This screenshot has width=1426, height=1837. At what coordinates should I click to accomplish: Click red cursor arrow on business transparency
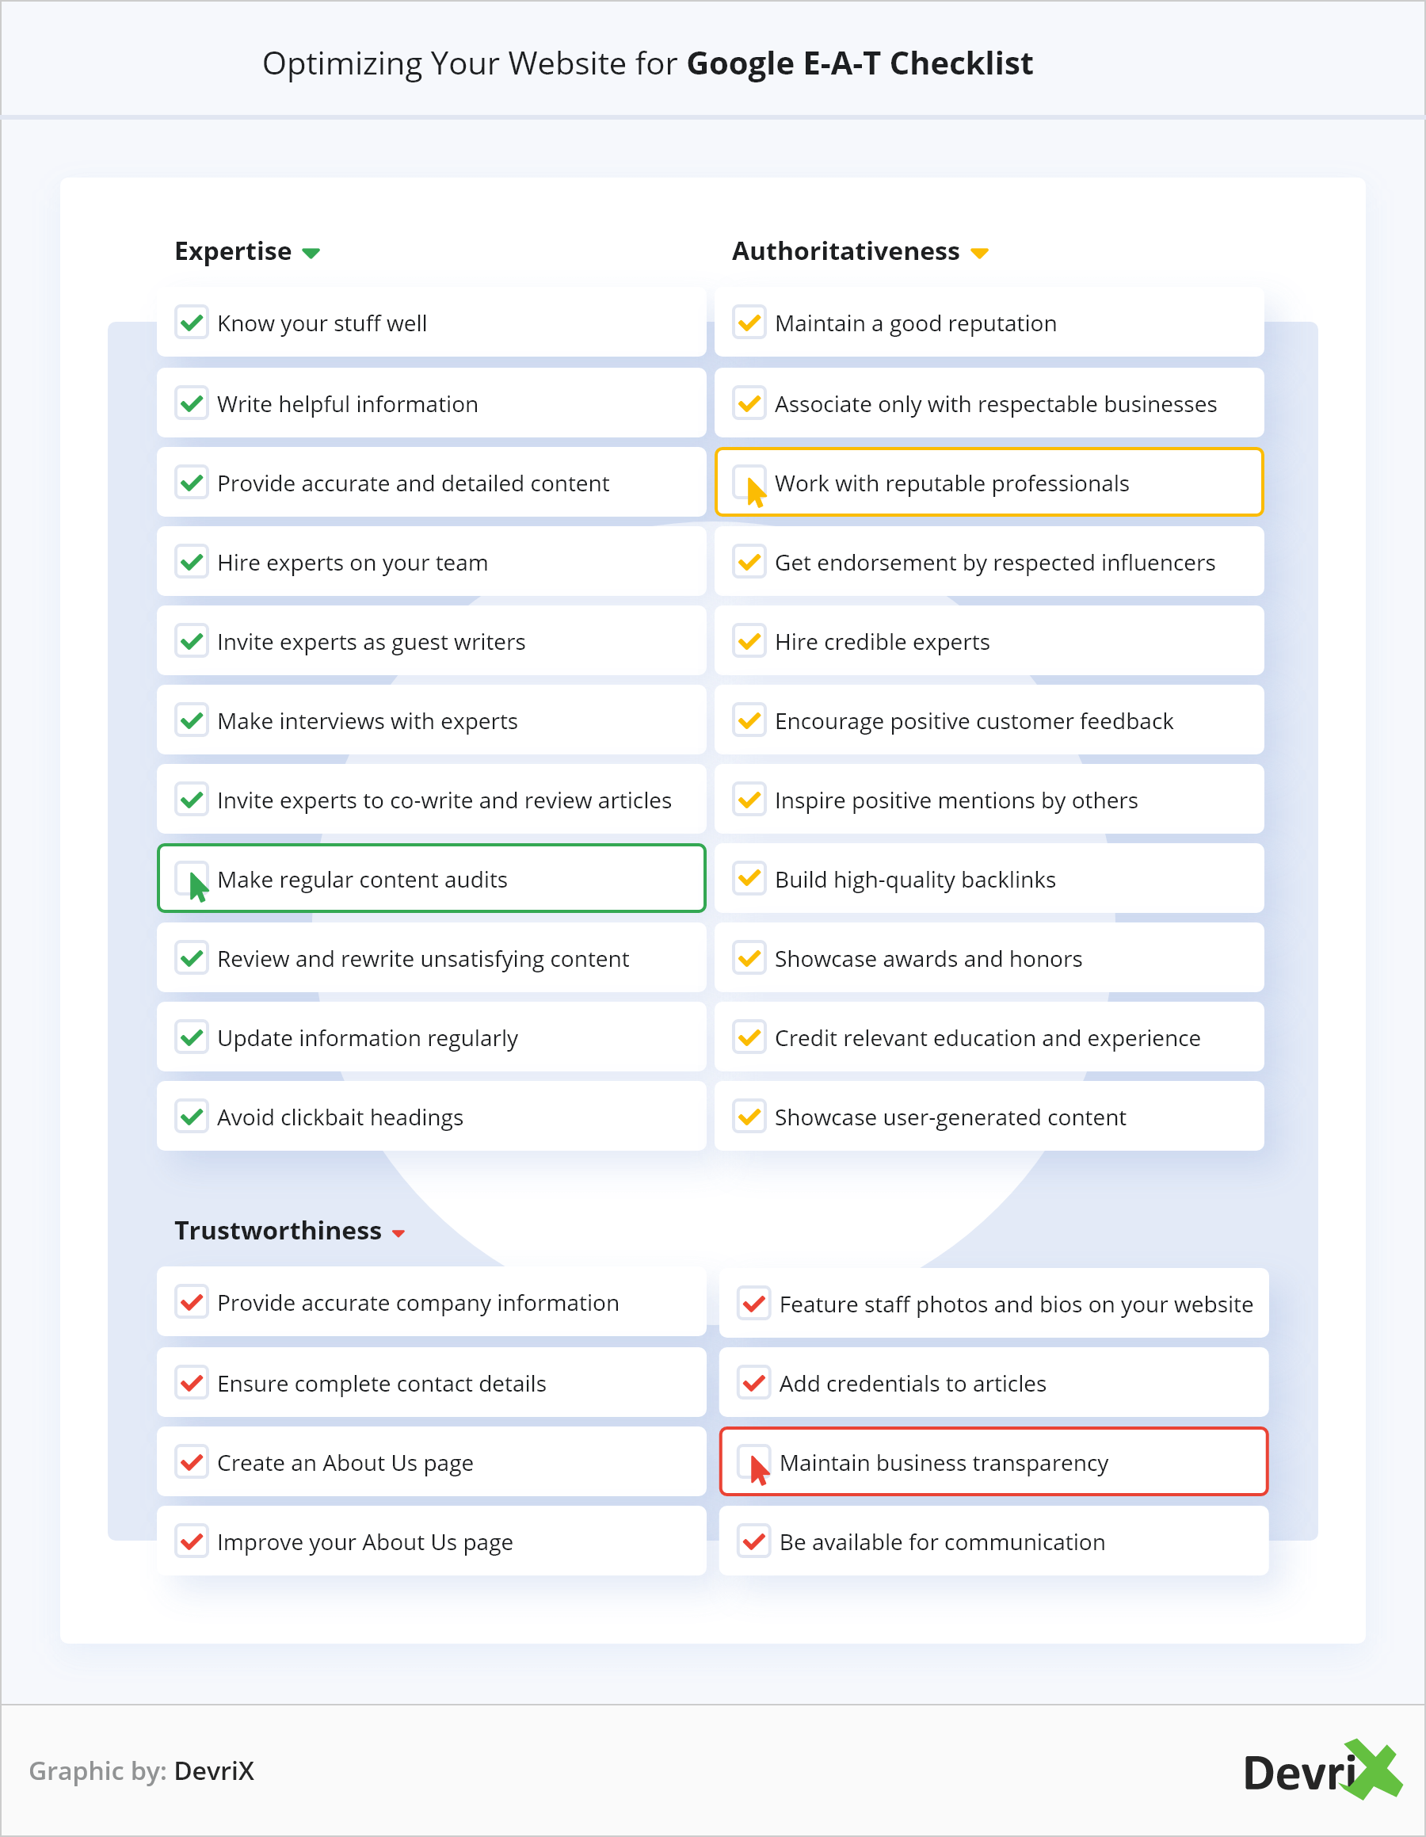click(x=758, y=1469)
